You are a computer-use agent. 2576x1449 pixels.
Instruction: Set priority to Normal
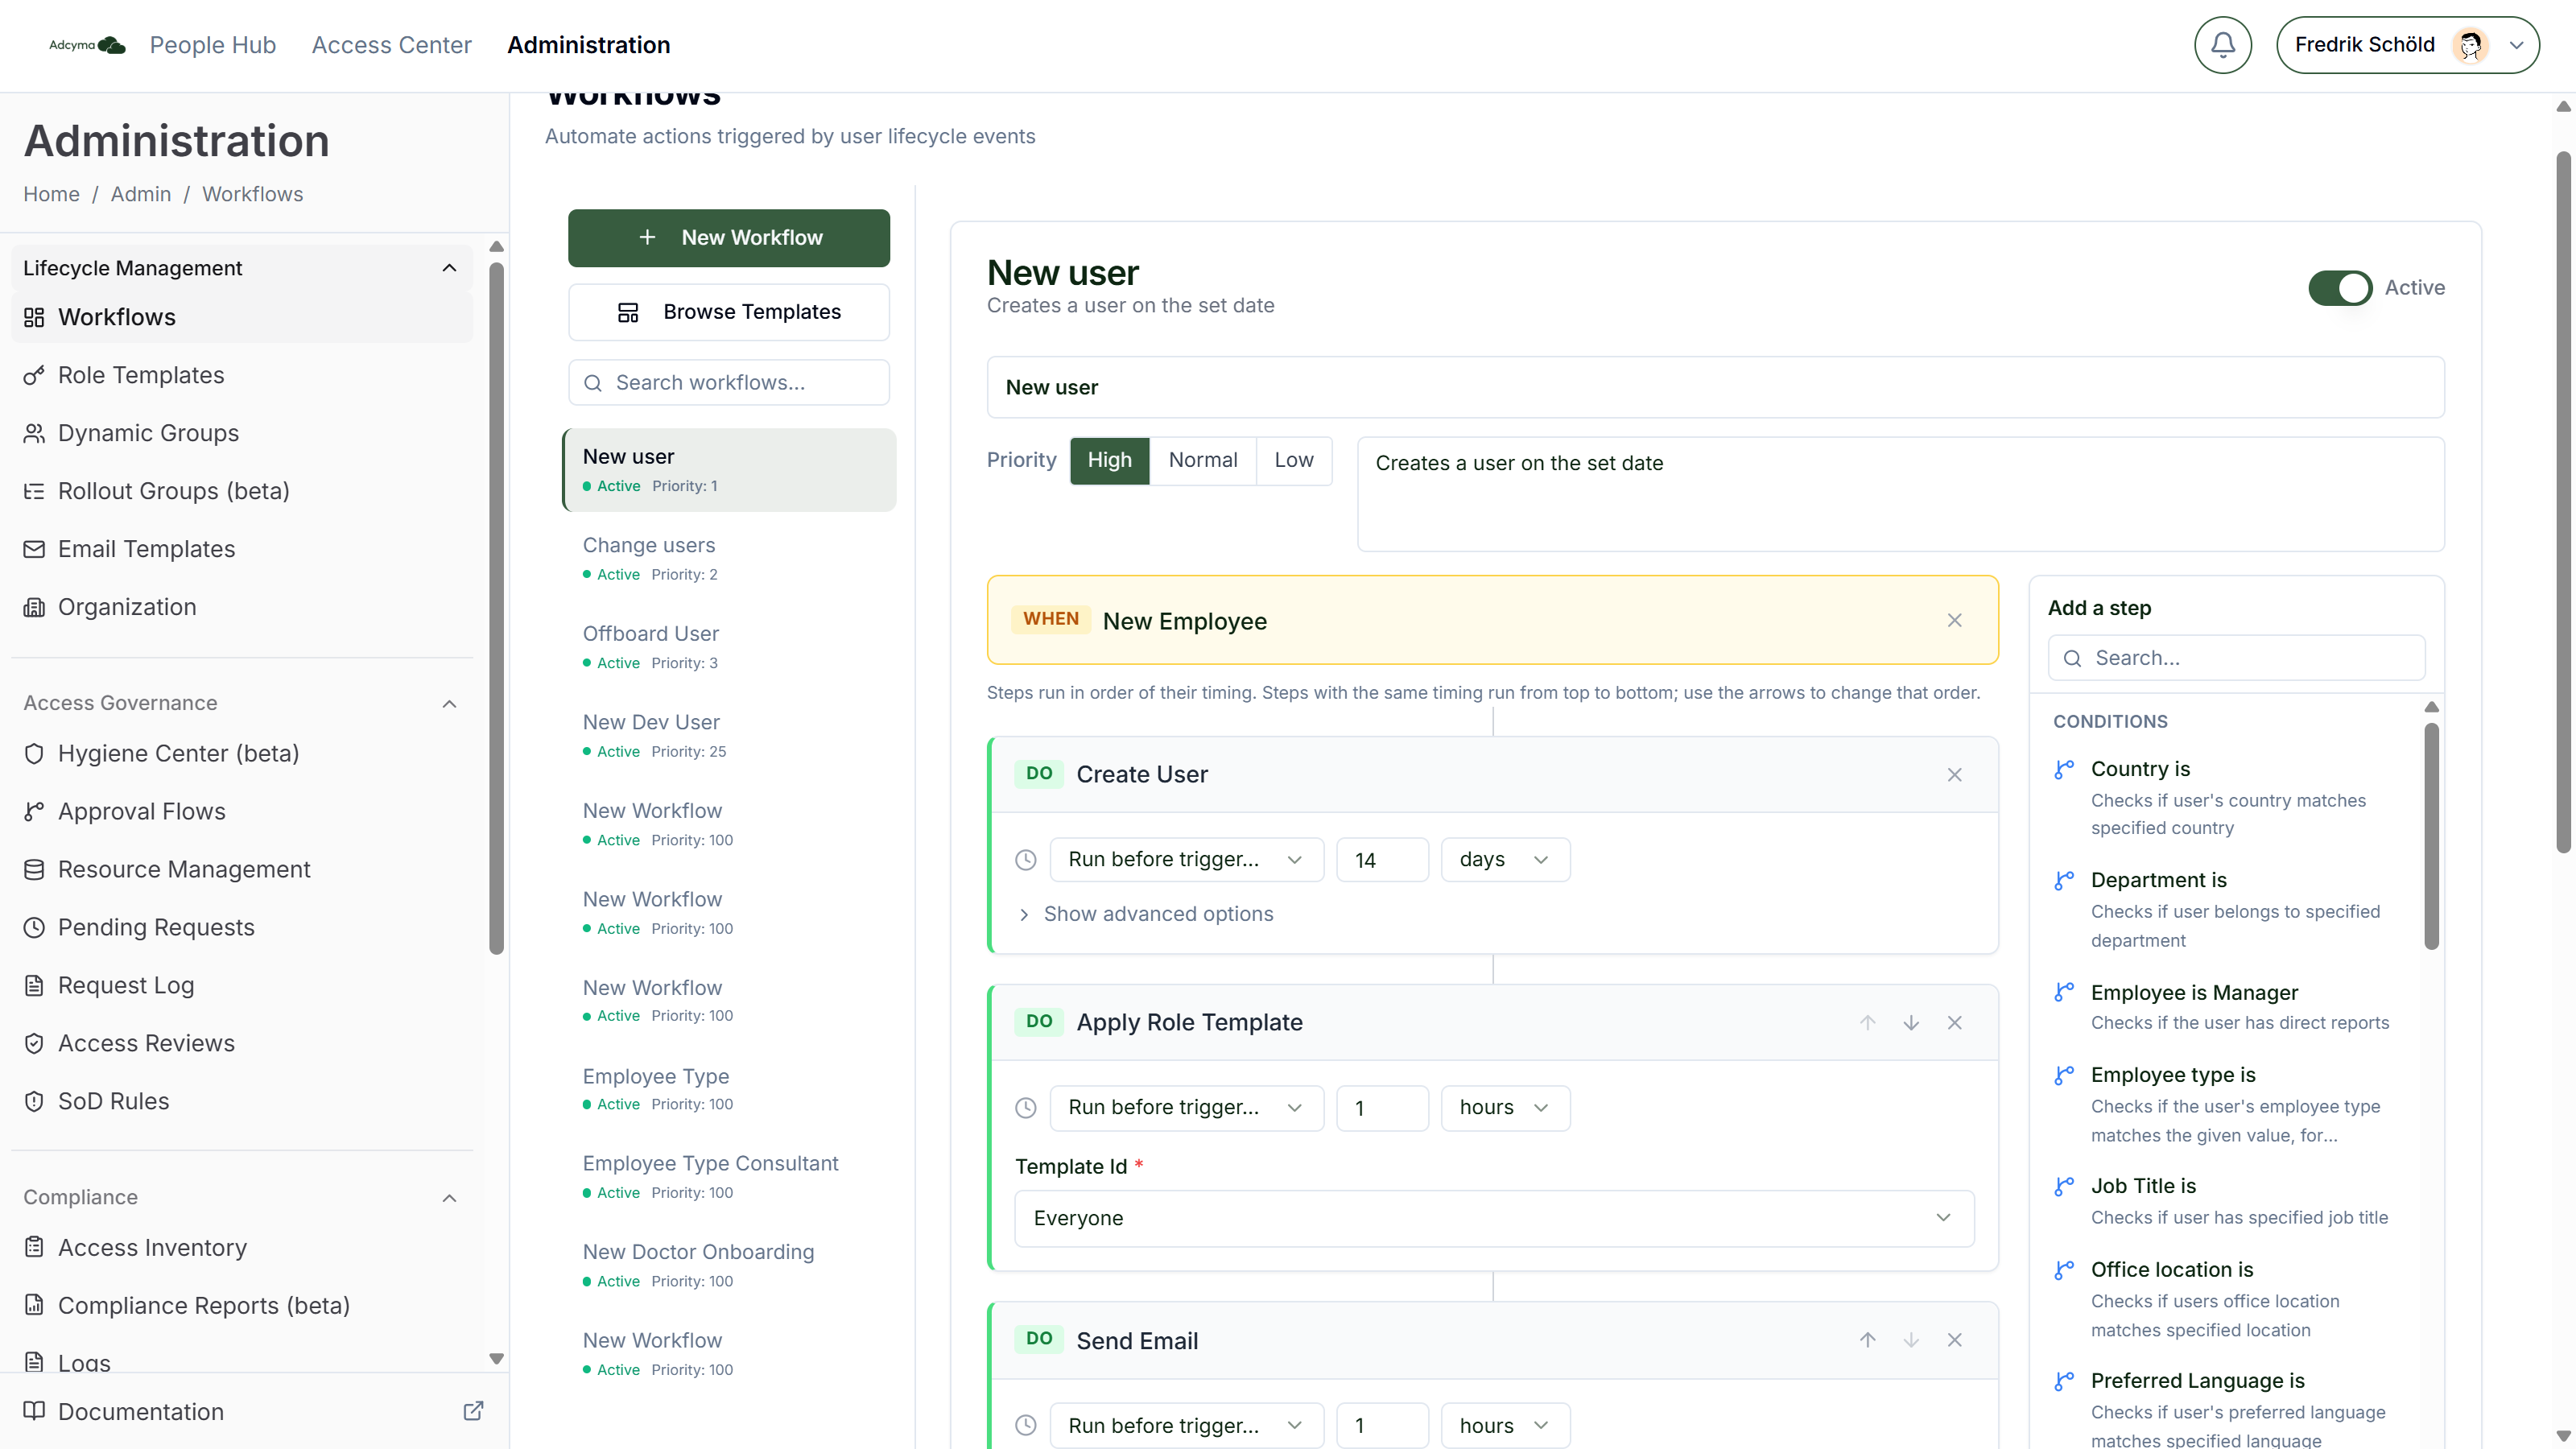pyautogui.click(x=1202, y=460)
